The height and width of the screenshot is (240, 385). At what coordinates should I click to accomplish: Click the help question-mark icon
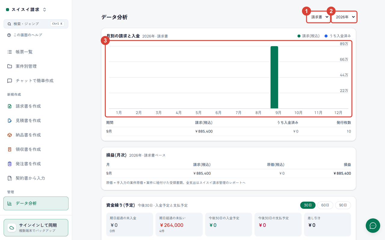(x=9, y=35)
